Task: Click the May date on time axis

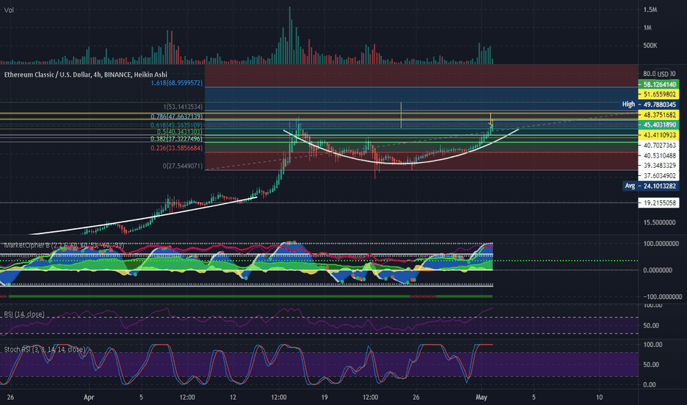Action: (481, 397)
